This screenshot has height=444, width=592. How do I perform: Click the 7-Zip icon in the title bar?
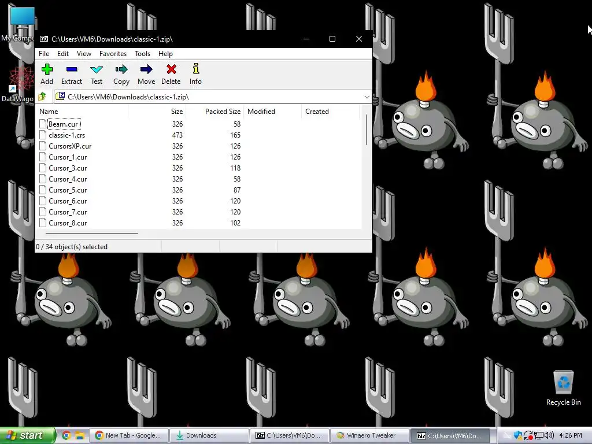[44, 39]
